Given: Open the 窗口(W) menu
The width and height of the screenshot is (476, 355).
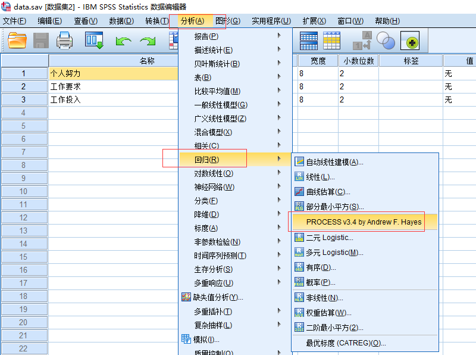Looking at the screenshot, I should 350,21.
